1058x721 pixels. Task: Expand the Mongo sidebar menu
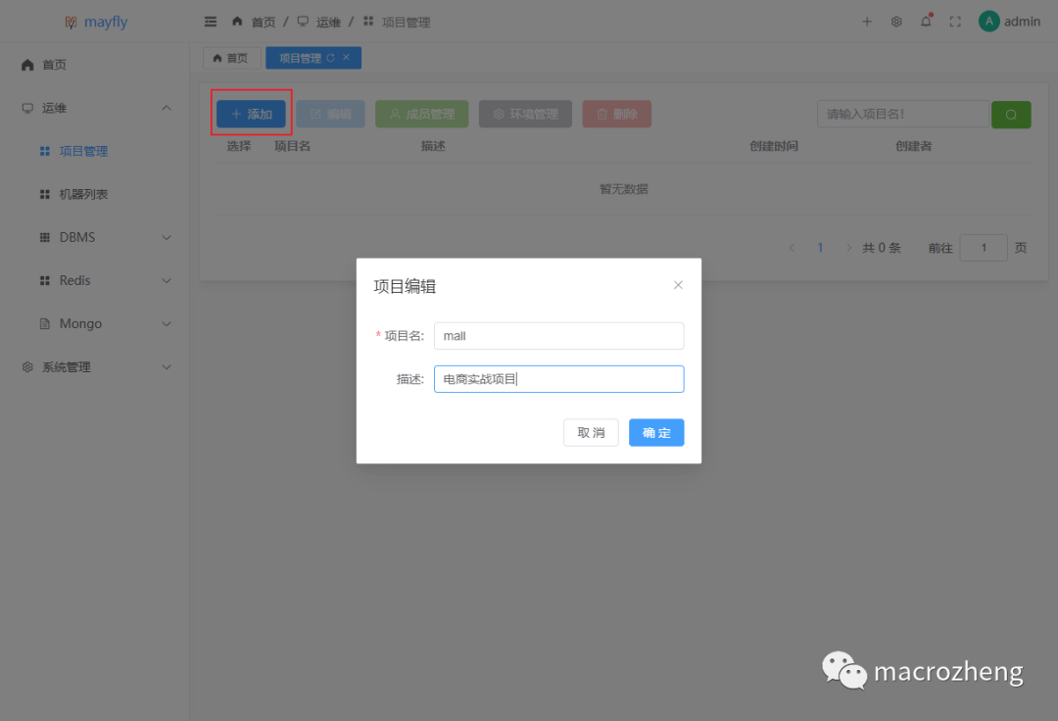click(x=167, y=323)
